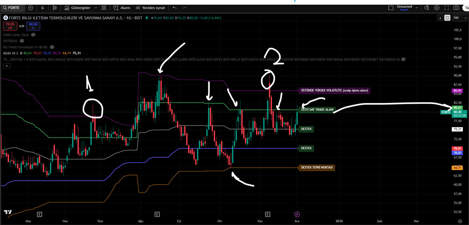Undo the last chart action
This screenshot has height=225, width=469.
click(175, 7)
